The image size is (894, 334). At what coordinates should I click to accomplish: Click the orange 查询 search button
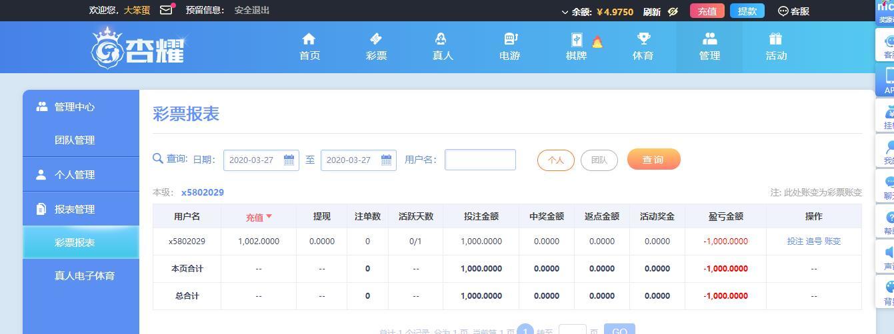(653, 160)
